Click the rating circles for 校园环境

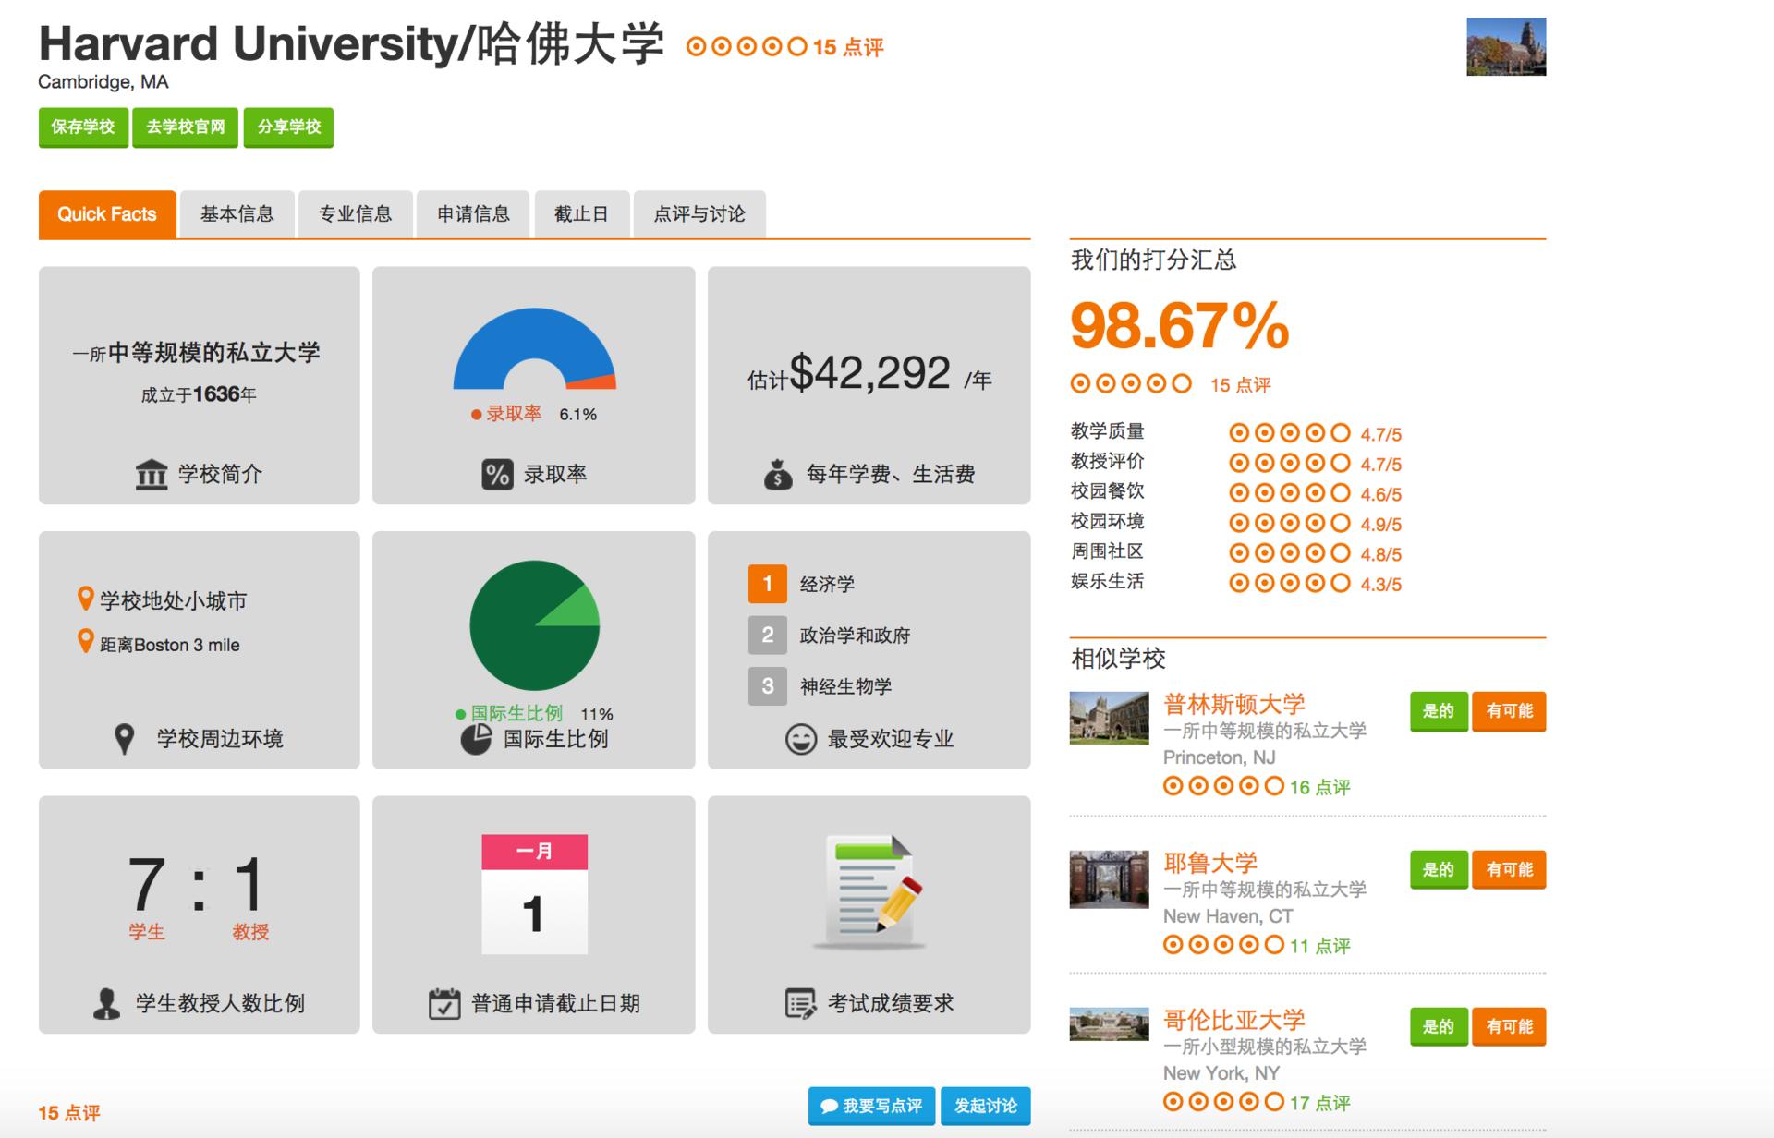pyautogui.click(x=1290, y=523)
